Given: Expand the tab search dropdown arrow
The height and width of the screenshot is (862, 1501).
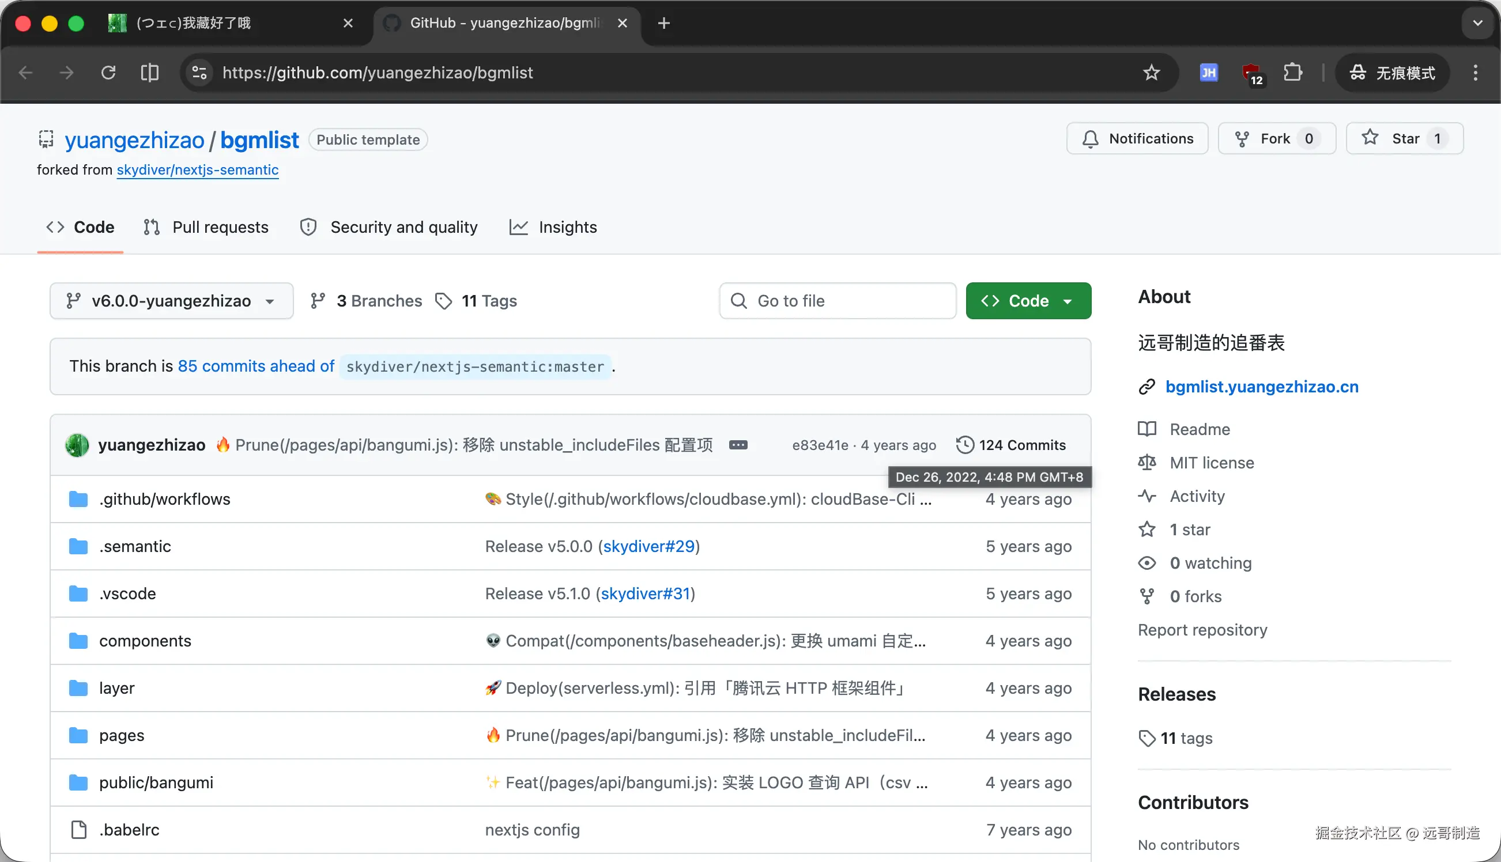Looking at the screenshot, I should [1478, 23].
